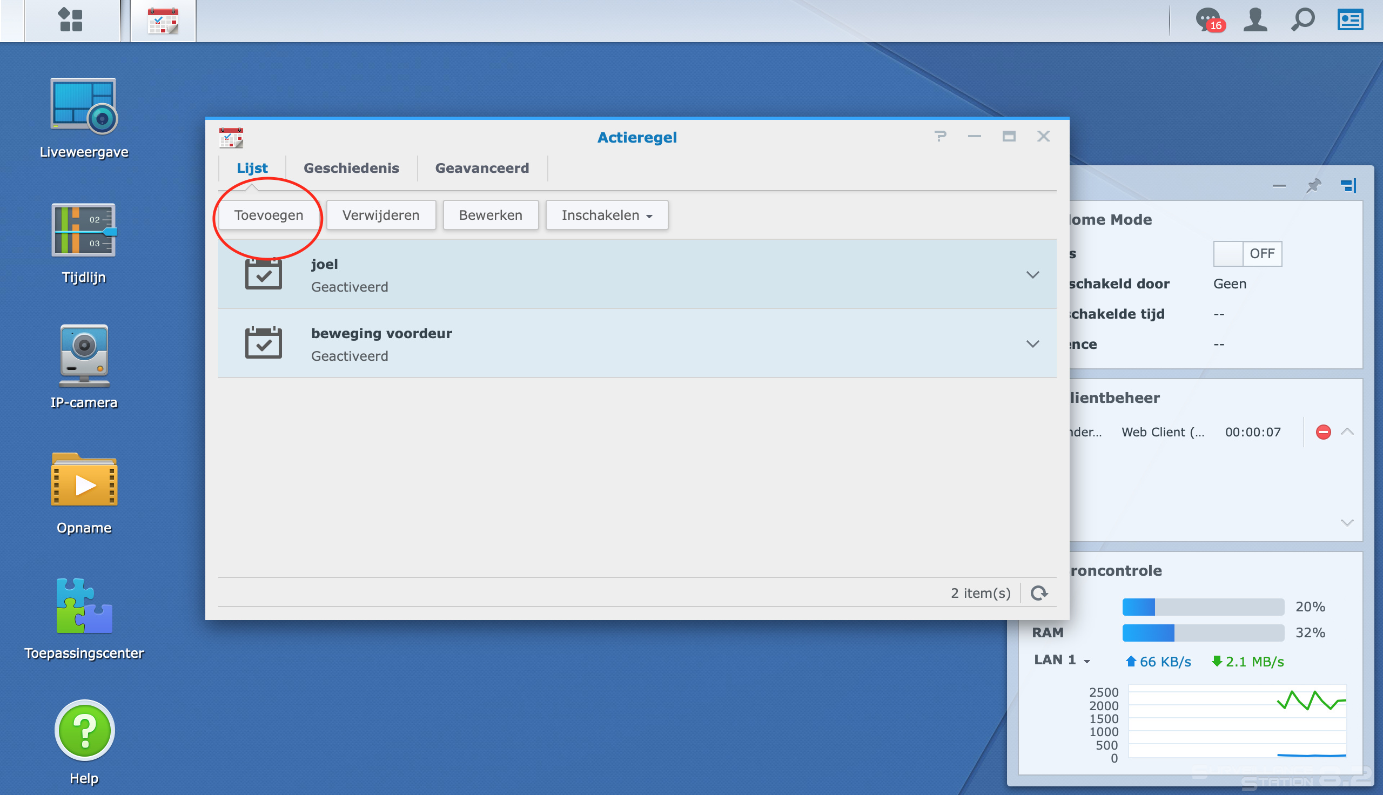The width and height of the screenshot is (1383, 795).
Task: Open the Liveweergave desktop icon
Action: click(84, 106)
